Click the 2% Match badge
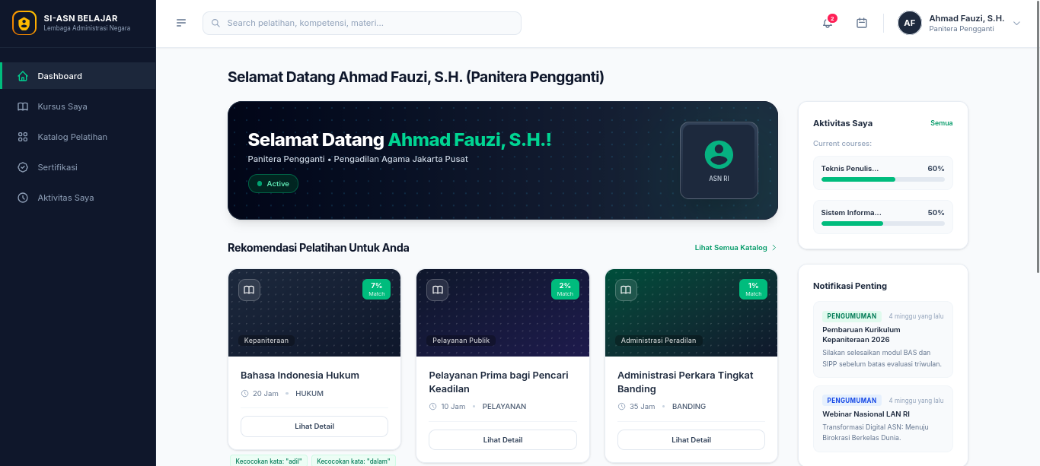1040x466 pixels. click(565, 289)
